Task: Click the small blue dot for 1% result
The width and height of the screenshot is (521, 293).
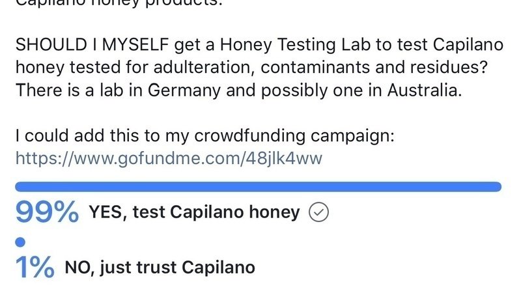Action: tap(20, 242)
